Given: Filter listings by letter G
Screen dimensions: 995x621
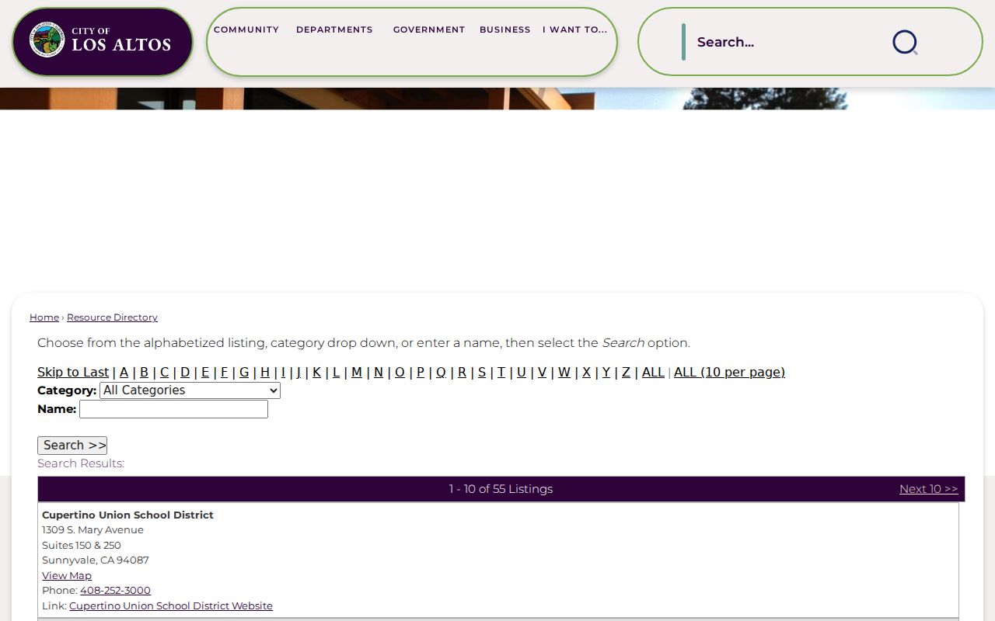Looking at the screenshot, I should pos(244,373).
